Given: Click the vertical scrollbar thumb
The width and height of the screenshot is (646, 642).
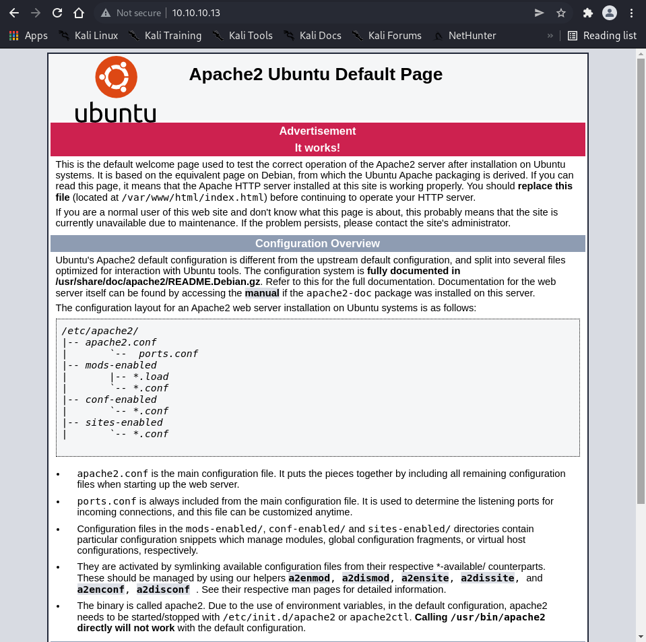Looking at the screenshot, I should [x=641, y=281].
